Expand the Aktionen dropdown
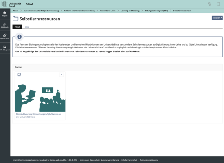Viewport: 224px width, 163px height. [217, 18]
